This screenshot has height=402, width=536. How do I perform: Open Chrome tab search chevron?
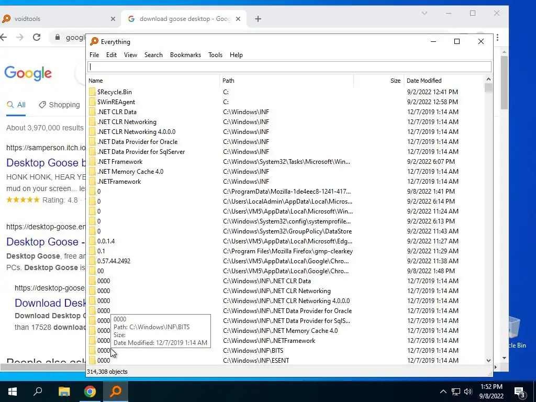pos(424,13)
